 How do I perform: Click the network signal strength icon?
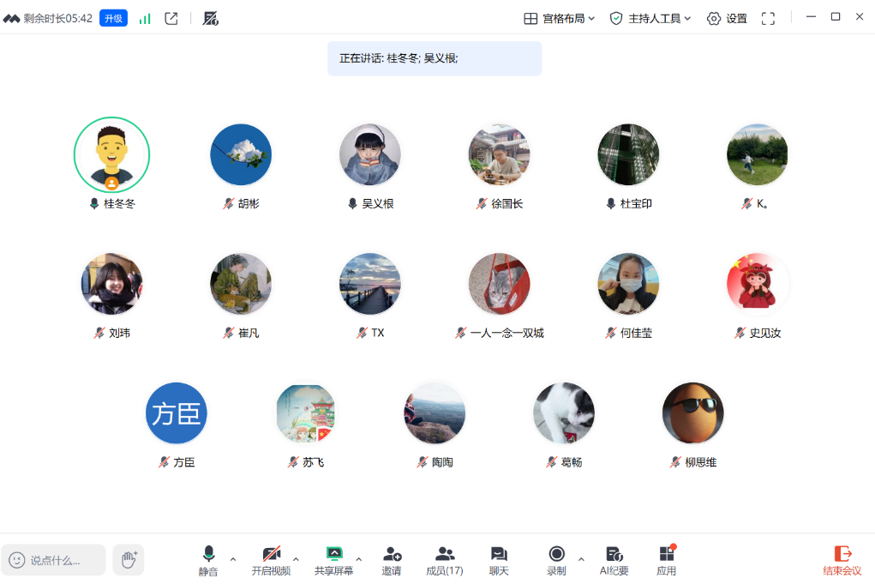coord(145,18)
